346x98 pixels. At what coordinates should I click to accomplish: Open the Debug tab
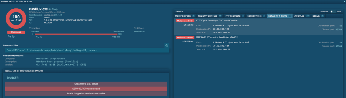[x=318, y=16]
